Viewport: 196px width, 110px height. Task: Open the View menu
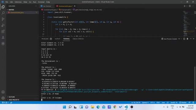pyautogui.click(x=25, y=2)
